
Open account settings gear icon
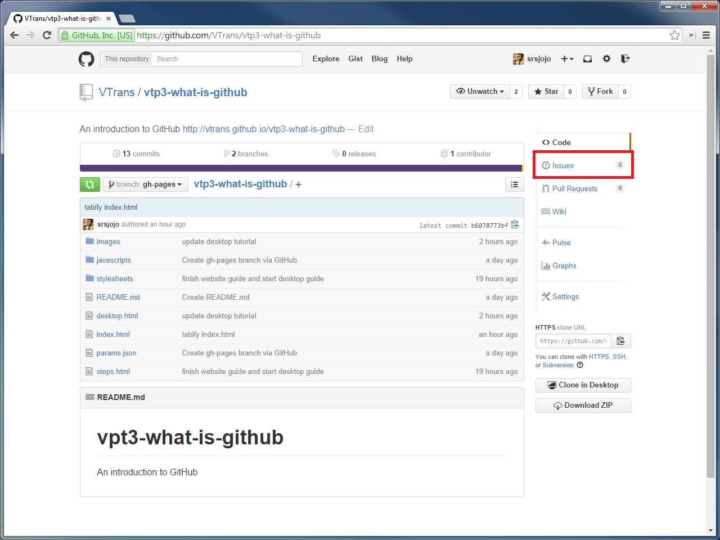click(606, 58)
